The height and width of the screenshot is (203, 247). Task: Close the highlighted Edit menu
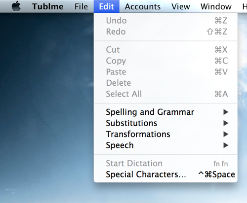pos(107,6)
